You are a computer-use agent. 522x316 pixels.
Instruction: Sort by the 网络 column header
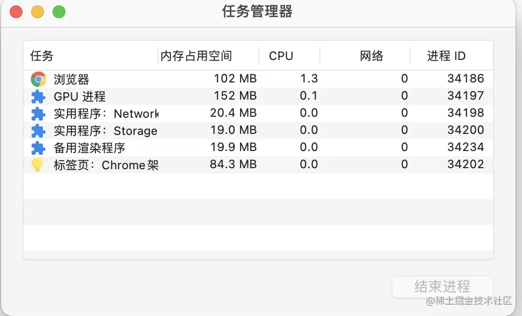[371, 55]
